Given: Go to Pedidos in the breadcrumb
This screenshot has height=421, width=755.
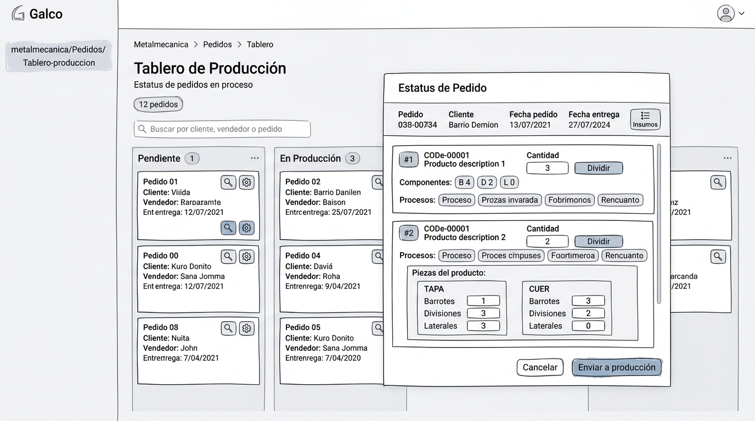Looking at the screenshot, I should point(217,44).
